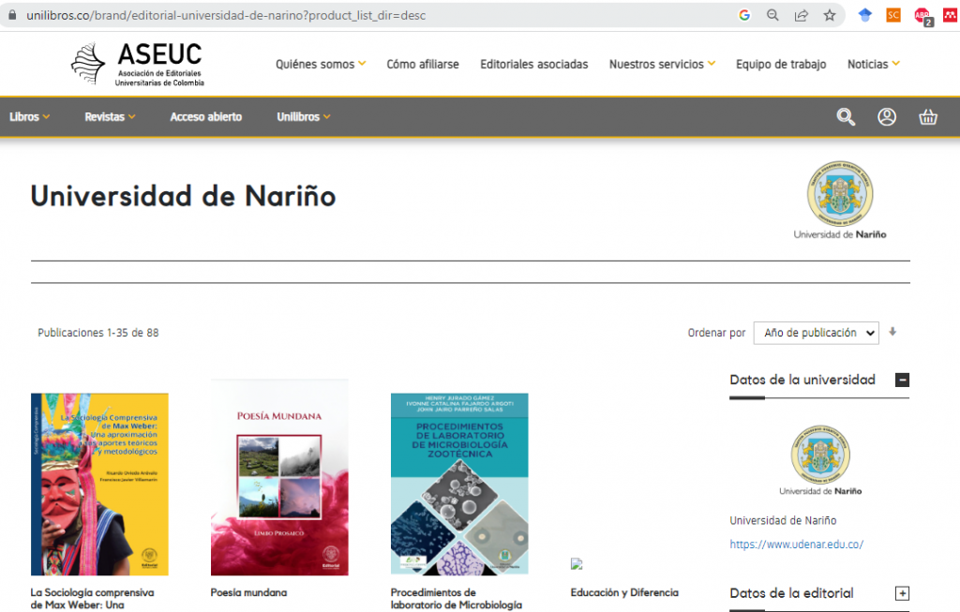Click the browser address bar URL

point(226,15)
